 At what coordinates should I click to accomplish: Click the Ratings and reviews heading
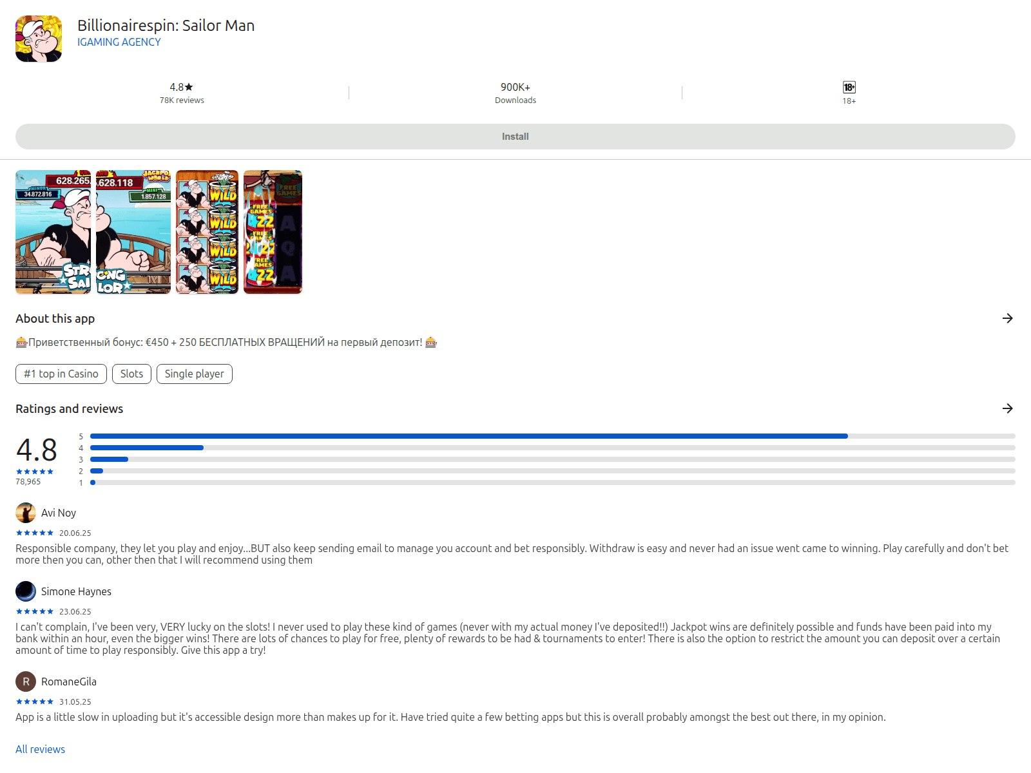tap(69, 408)
